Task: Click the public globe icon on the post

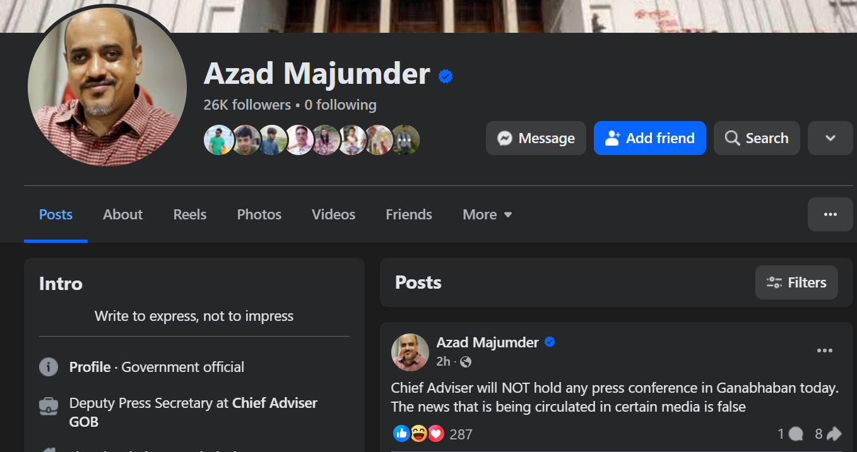Action: (x=466, y=362)
